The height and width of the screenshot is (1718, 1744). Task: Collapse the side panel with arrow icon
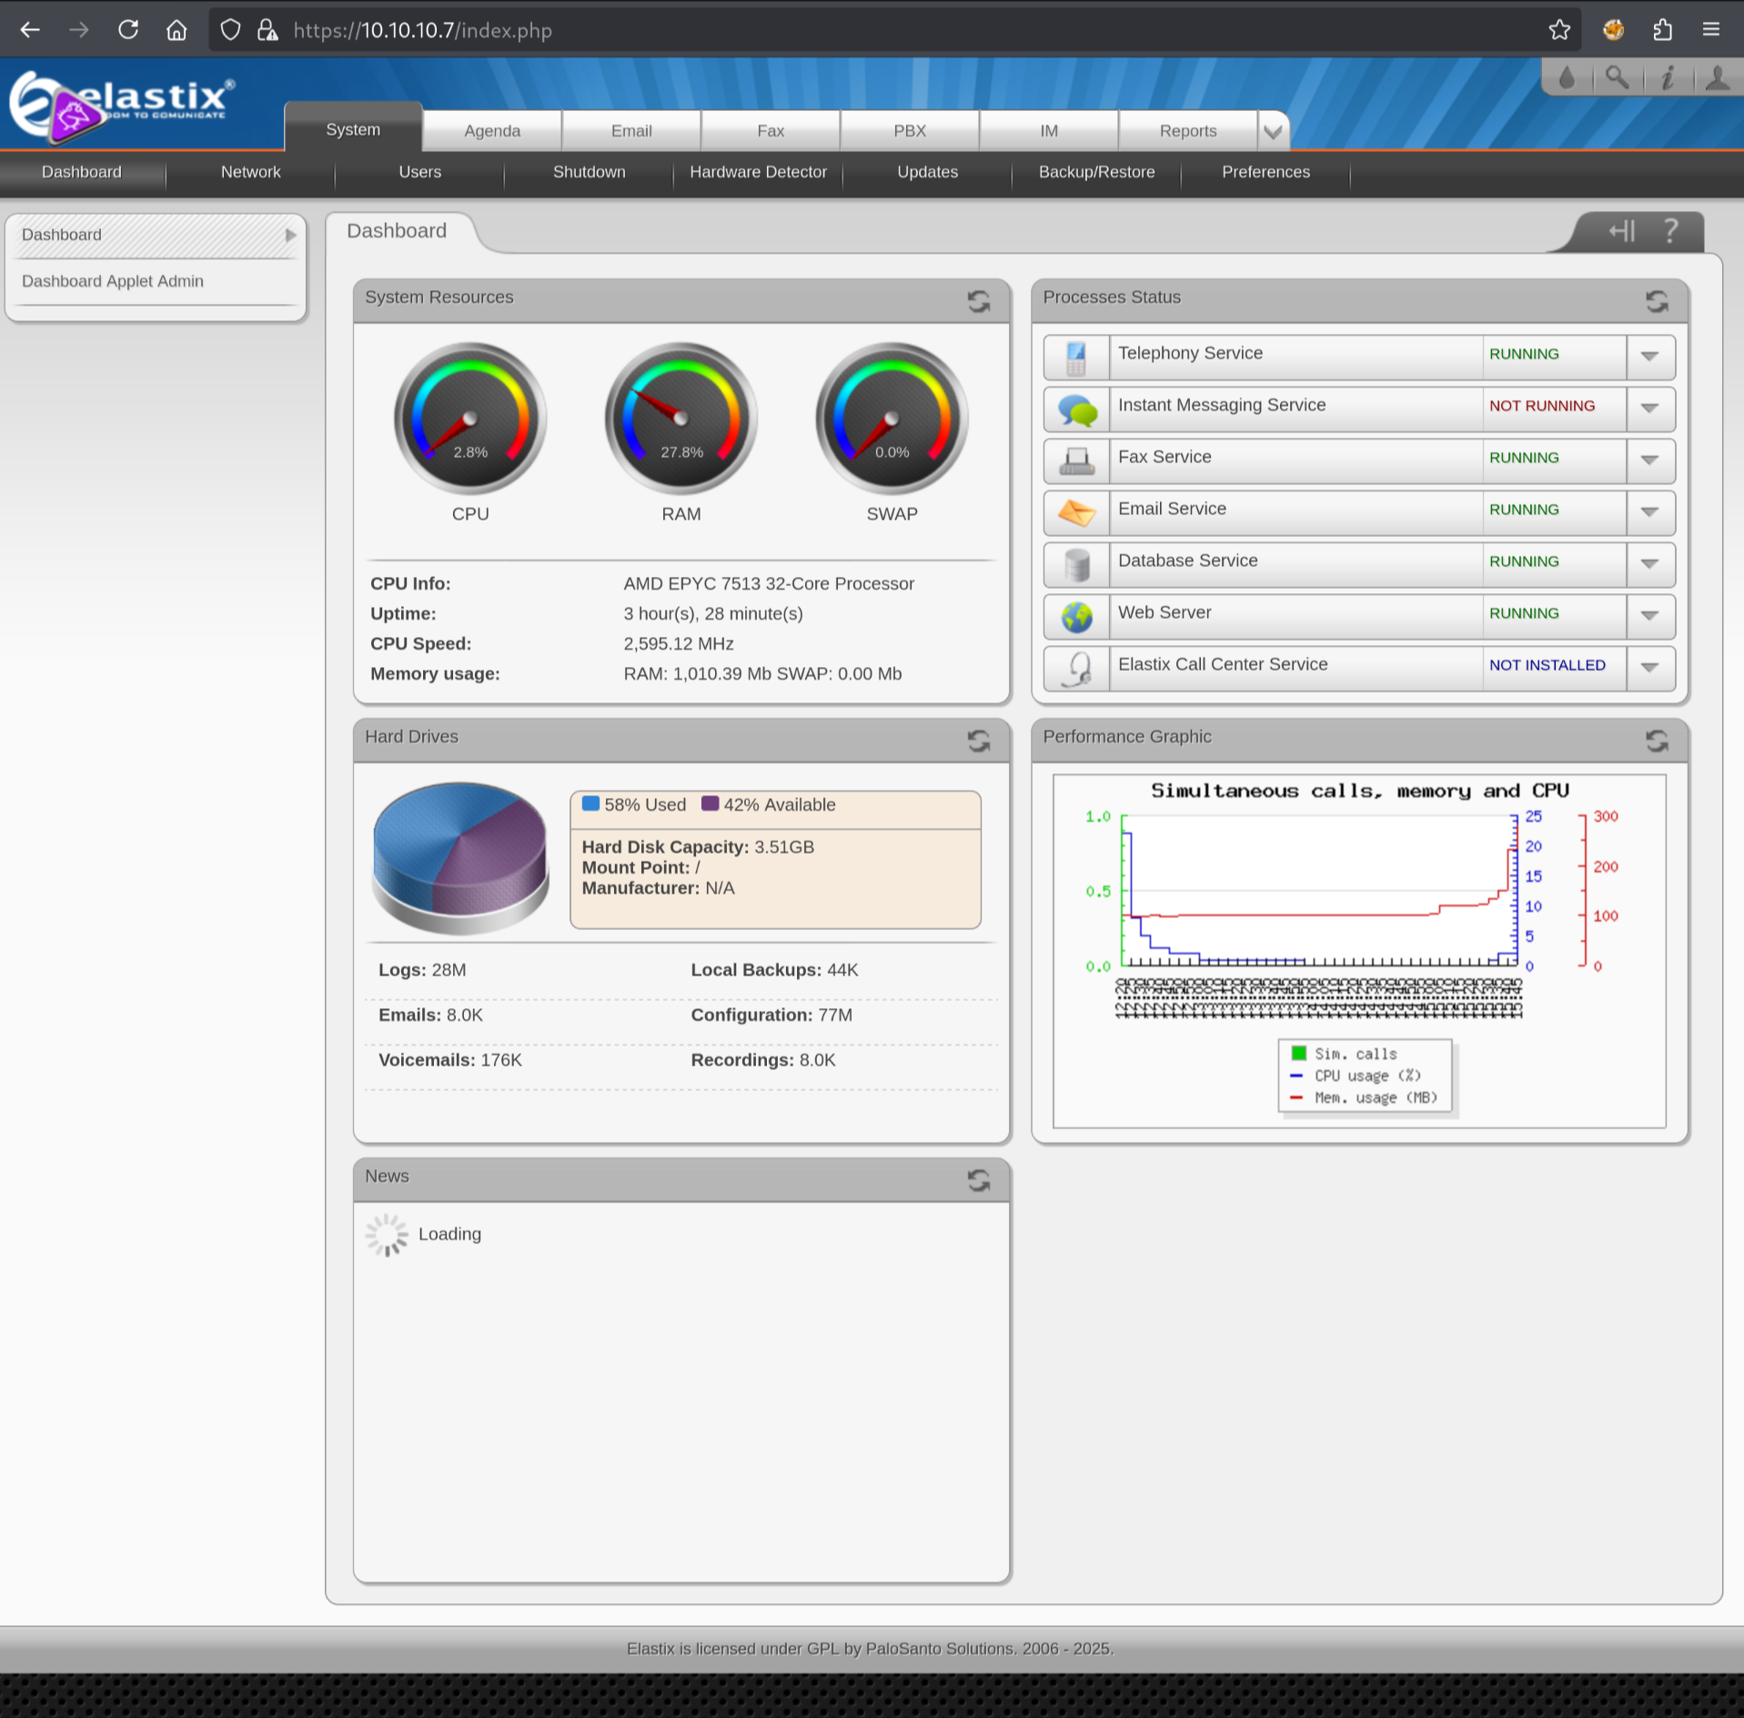[x=1621, y=231]
